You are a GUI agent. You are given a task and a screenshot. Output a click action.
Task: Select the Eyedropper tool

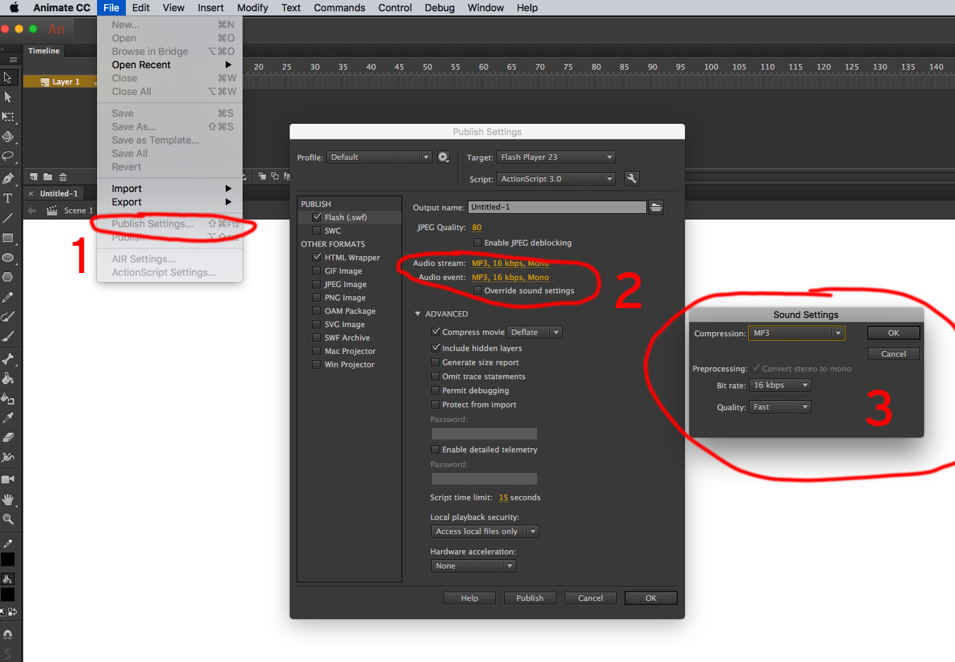8,418
